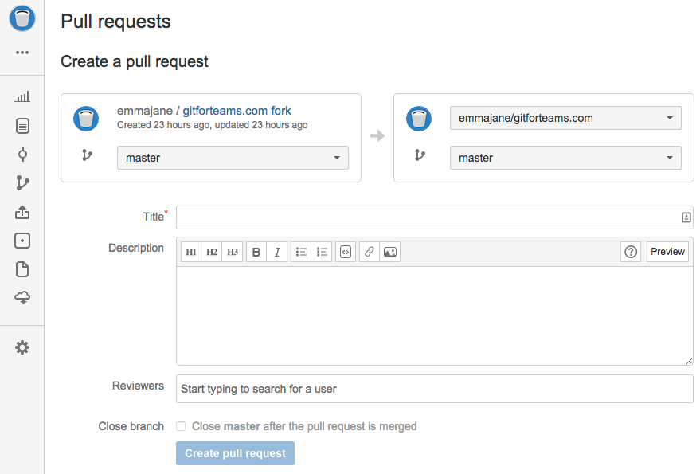Viewport: 700px width, 474px height.
Task: Click the Create pull request button
Action: coord(235,452)
